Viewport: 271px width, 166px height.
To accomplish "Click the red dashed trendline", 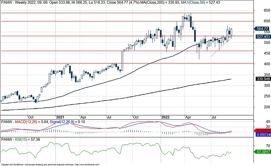I will pyautogui.click(x=223, y=46).
